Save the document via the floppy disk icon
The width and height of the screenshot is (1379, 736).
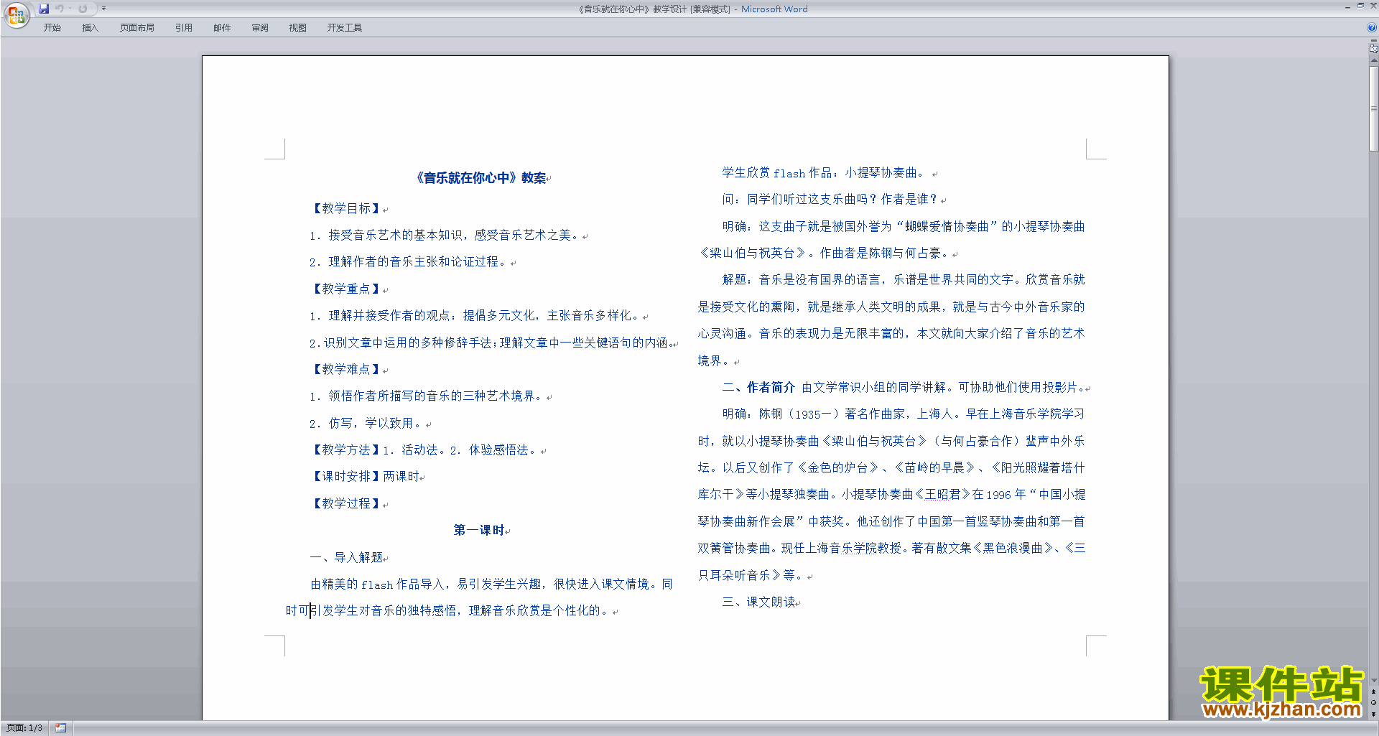tap(44, 9)
